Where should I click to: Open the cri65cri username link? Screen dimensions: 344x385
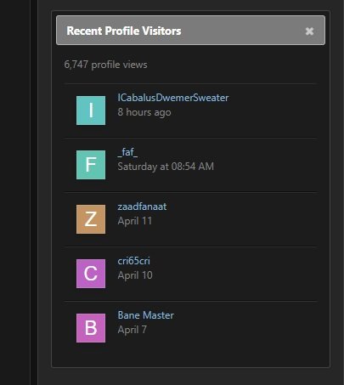[x=134, y=261]
